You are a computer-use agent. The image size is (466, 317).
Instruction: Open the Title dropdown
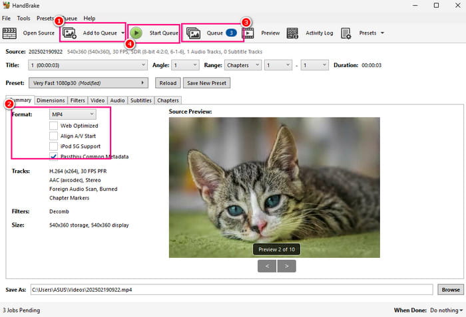coord(88,65)
